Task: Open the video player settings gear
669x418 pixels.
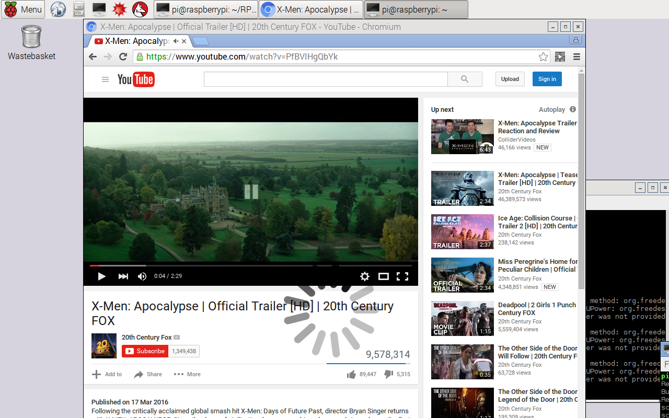Action: (x=365, y=276)
